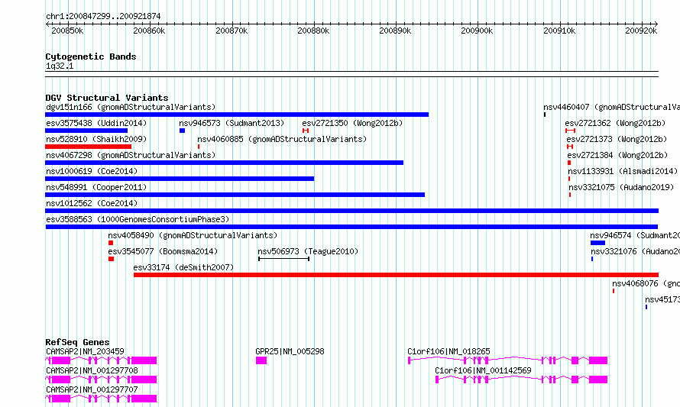Open nsv4068076 variant label

coord(646,283)
